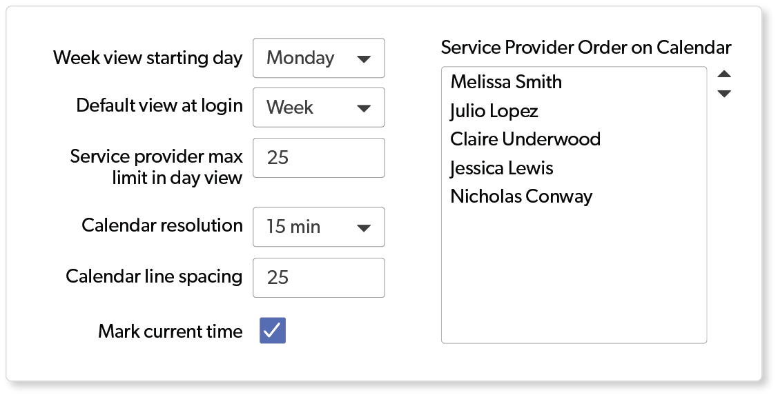Choose Claire Underwood from the list

(525, 139)
